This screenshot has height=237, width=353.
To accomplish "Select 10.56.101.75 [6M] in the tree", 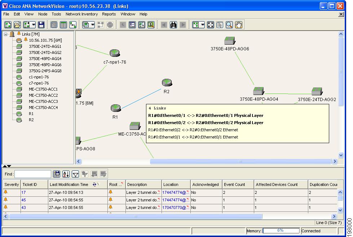I will point(45,40).
